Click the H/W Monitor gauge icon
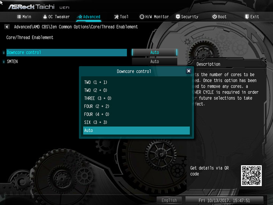Screen dimensions: 273x205 pos(142,17)
